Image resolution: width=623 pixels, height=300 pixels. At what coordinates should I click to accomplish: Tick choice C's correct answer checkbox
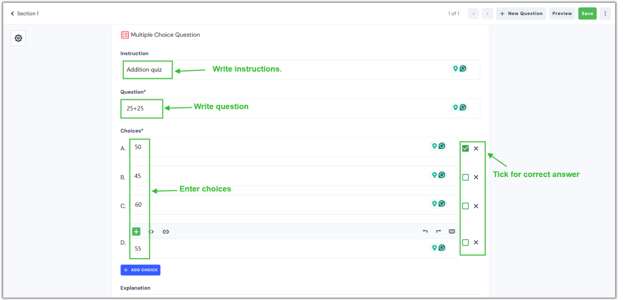tap(465, 206)
